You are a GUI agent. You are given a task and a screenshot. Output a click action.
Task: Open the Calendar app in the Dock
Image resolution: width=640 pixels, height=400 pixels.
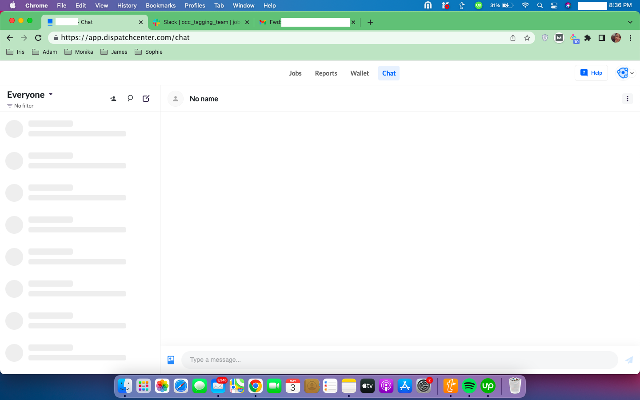[293, 386]
